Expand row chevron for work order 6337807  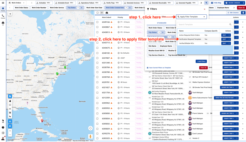point(243,58)
